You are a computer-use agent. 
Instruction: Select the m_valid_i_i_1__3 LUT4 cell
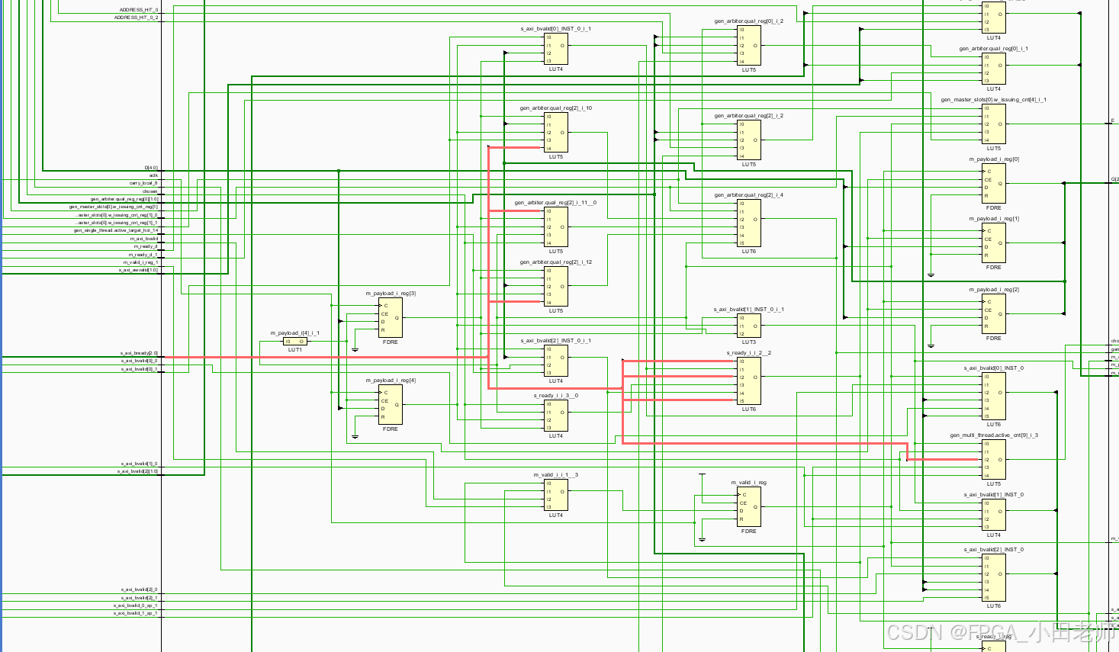click(556, 496)
